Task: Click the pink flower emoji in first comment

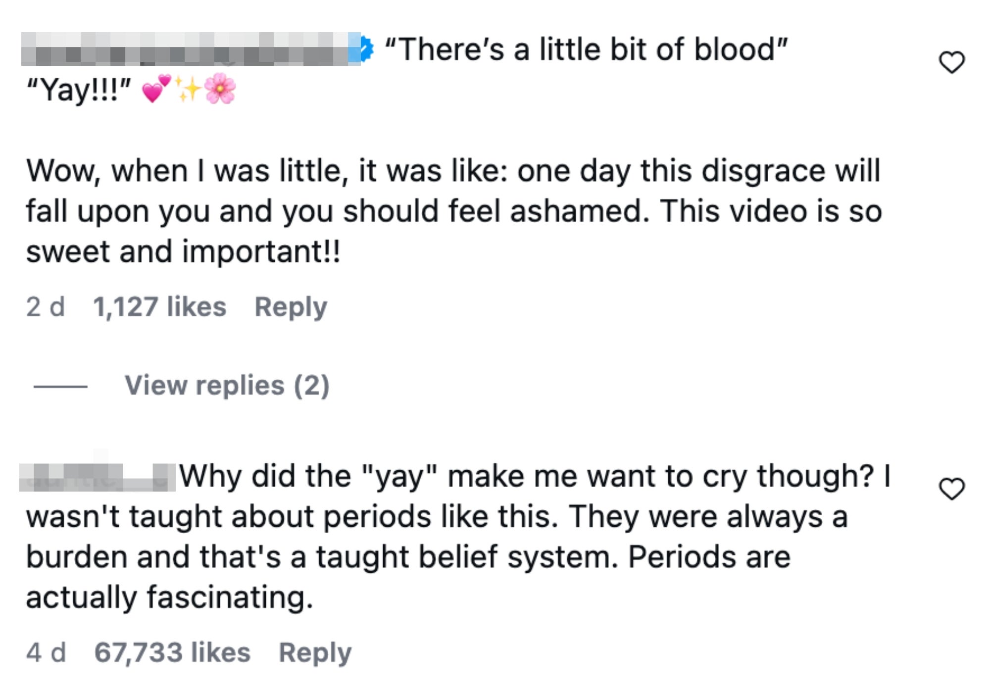Action: [220, 90]
